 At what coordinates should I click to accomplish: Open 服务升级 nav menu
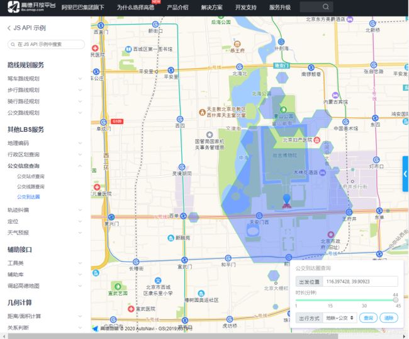pyautogui.click(x=280, y=8)
